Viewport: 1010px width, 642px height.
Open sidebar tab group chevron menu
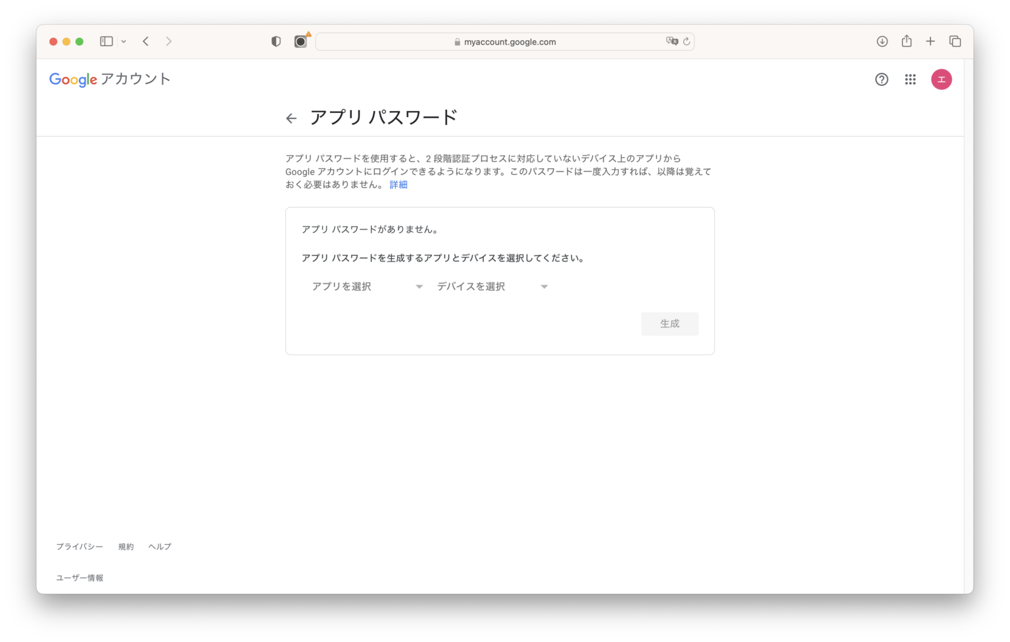click(x=124, y=41)
